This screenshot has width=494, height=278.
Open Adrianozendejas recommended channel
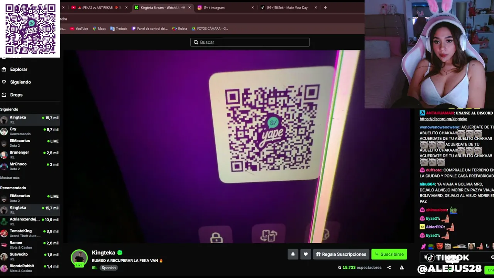[30, 221]
